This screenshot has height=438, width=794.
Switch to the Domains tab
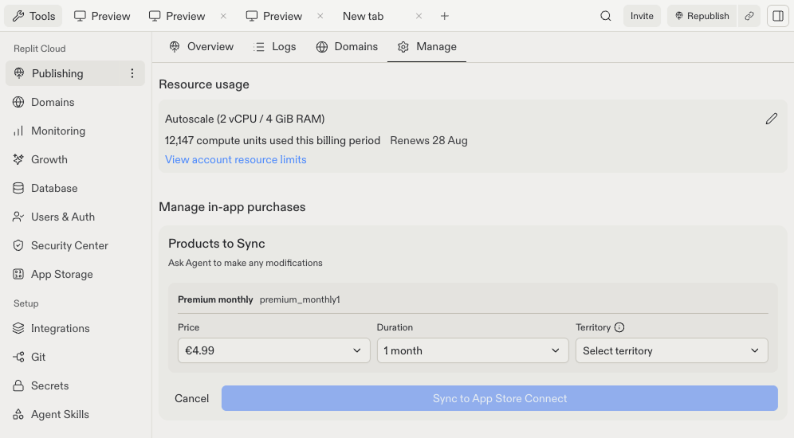click(347, 46)
